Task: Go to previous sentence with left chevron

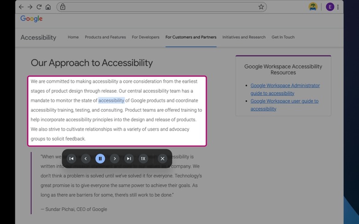Action: tap(86, 159)
